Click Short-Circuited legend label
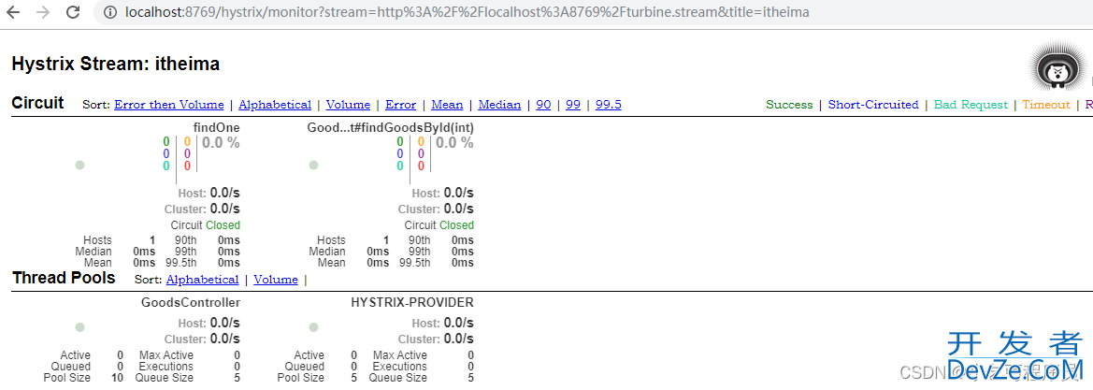The image size is (1093, 390). click(x=873, y=105)
